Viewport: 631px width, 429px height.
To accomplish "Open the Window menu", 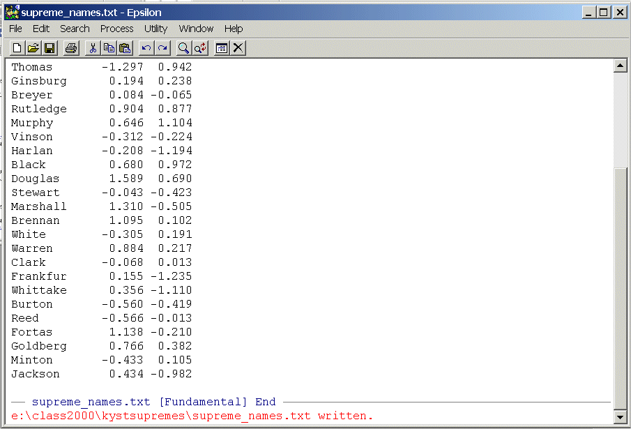I will 196,29.
